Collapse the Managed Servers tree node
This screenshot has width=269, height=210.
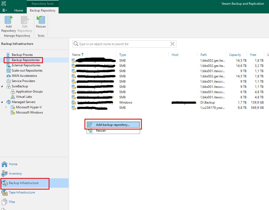tap(2, 102)
